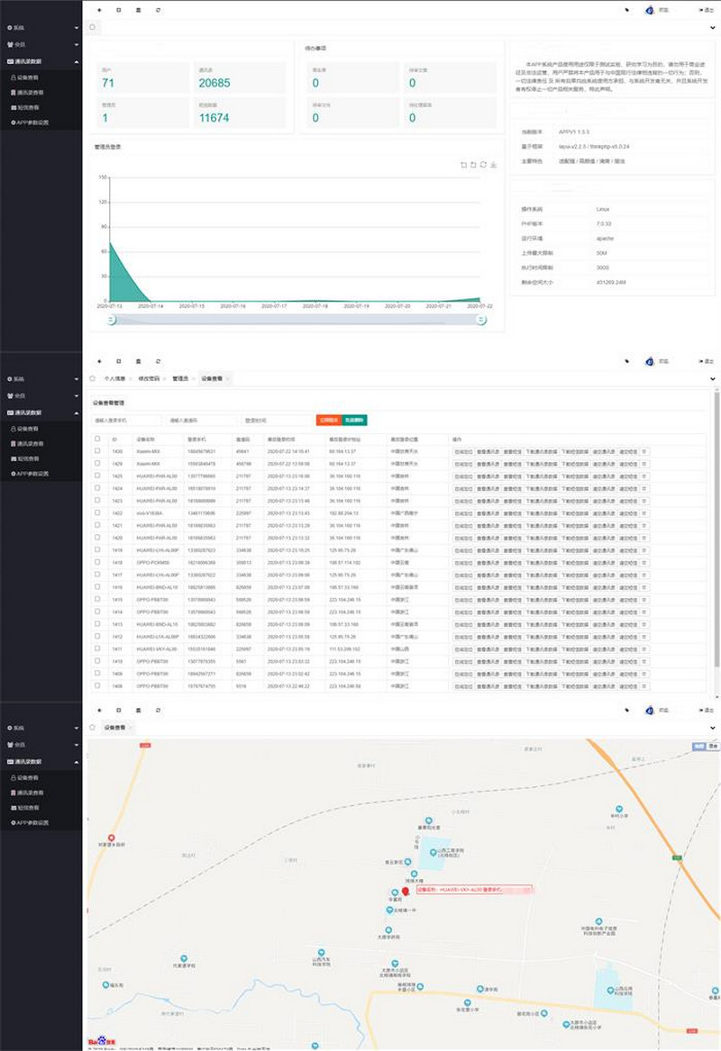Expand 会员 menu in device table sidebar
The height and width of the screenshot is (1051, 721).
(x=41, y=395)
